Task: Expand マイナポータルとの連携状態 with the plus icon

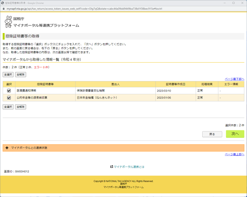Action: click(x=7, y=148)
